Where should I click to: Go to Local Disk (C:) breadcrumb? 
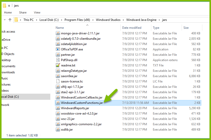(49, 20)
